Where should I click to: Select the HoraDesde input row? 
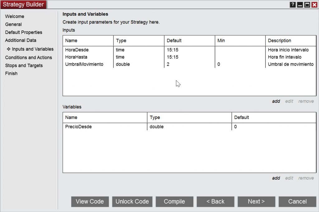click(189, 50)
